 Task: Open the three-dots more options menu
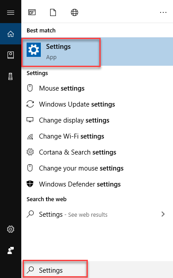tap(163, 12)
